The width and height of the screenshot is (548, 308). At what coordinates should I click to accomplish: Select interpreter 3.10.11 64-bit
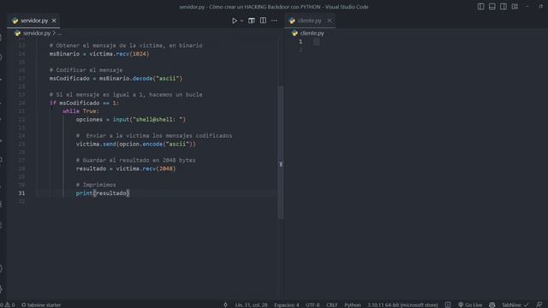pos(402,305)
